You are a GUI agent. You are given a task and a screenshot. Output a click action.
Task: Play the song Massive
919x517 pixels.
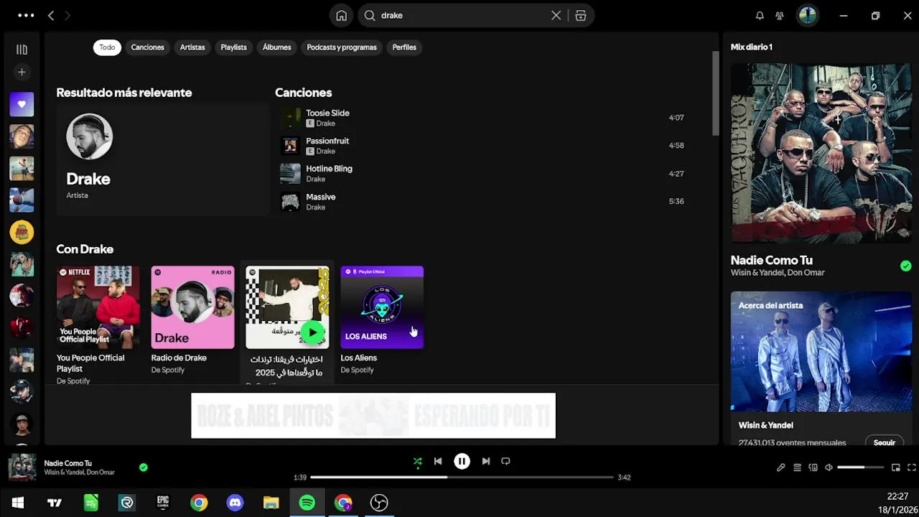coord(482,202)
